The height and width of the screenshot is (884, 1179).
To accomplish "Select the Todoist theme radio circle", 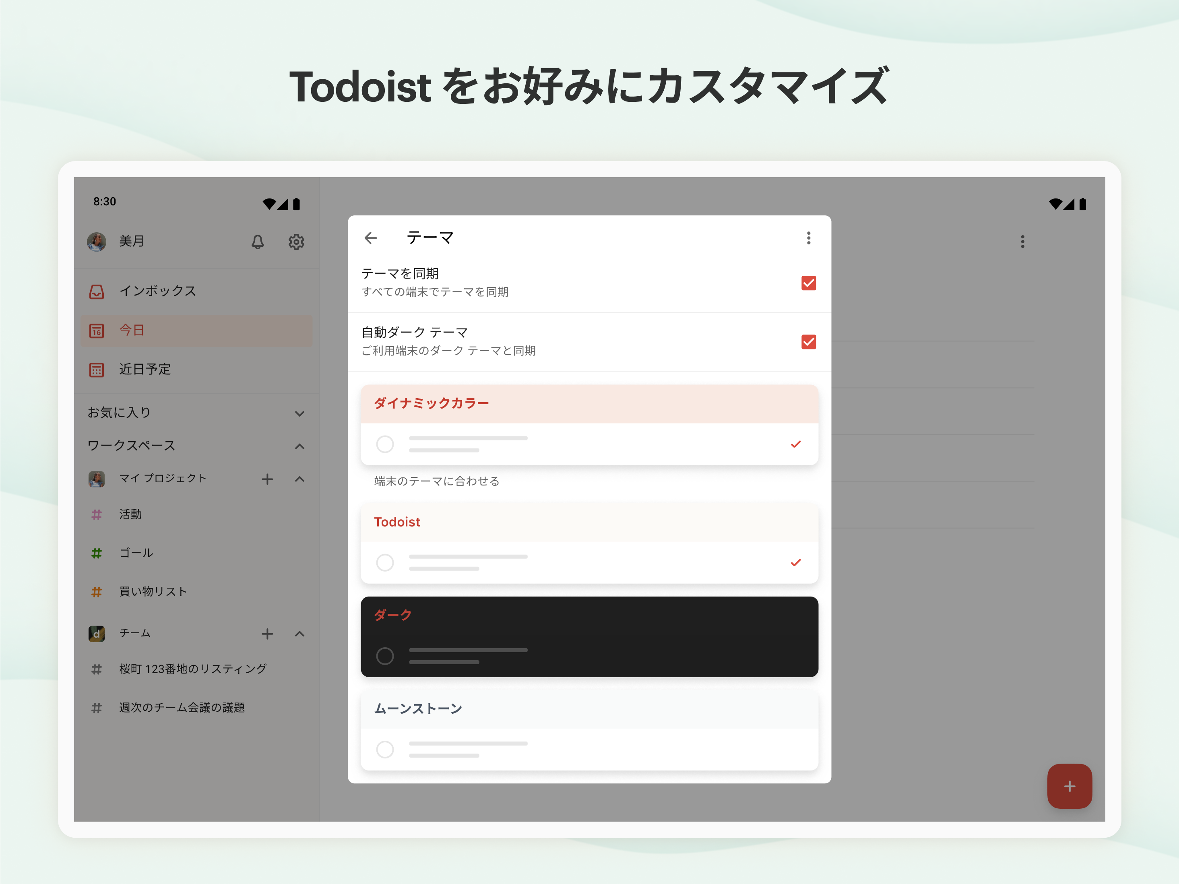I will tap(385, 562).
